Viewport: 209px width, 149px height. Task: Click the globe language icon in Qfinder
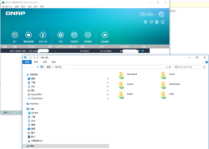(157, 22)
